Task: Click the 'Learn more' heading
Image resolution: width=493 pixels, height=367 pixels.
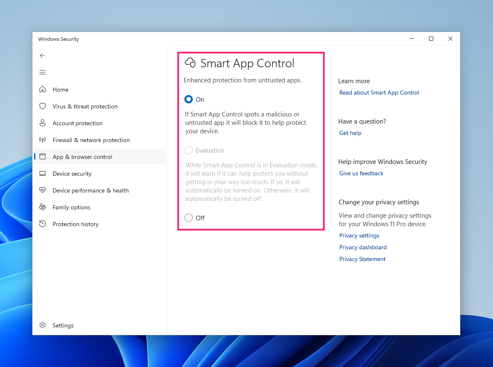Action: (x=354, y=81)
